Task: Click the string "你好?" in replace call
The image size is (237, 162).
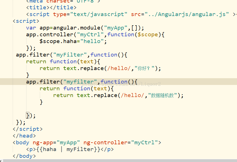Action: coord(144,68)
